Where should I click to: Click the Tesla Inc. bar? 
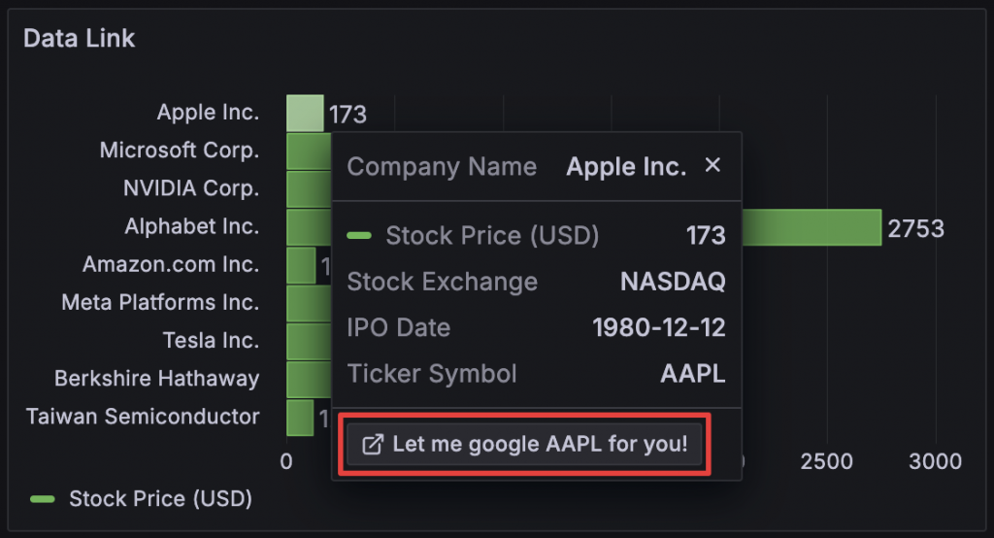[309, 341]
